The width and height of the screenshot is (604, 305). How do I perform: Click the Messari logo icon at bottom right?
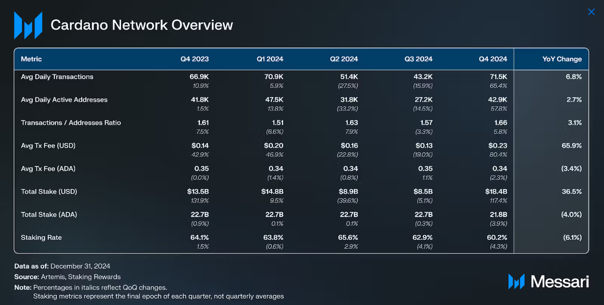click(x=516, y=281)
